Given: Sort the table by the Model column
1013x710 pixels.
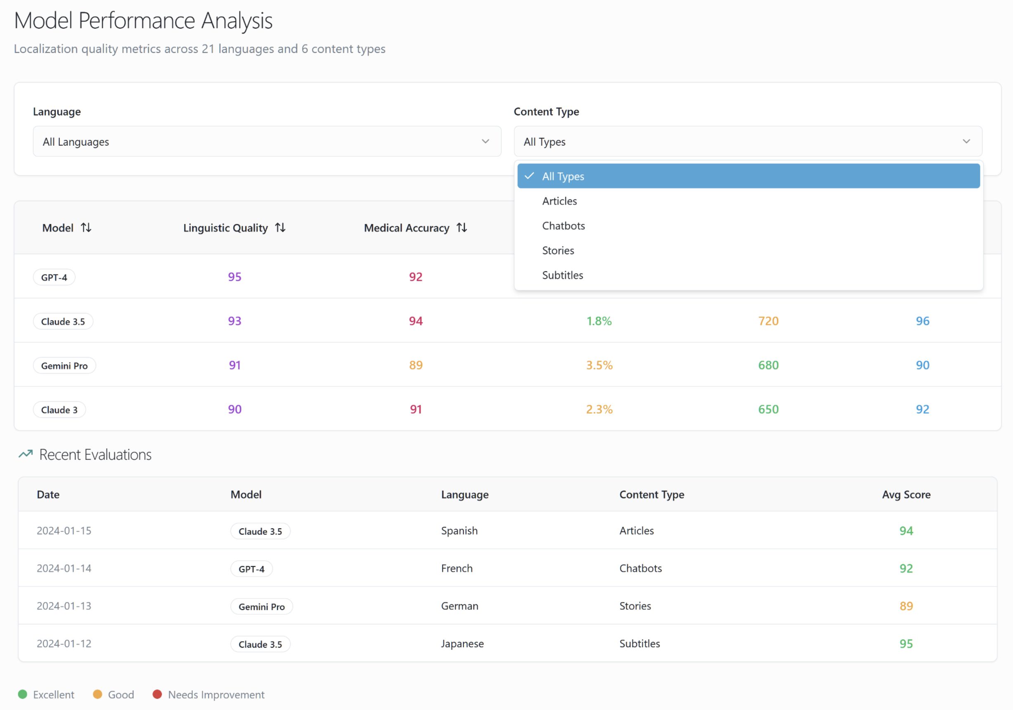Looking at the screenshot, I should click(86, 228).
